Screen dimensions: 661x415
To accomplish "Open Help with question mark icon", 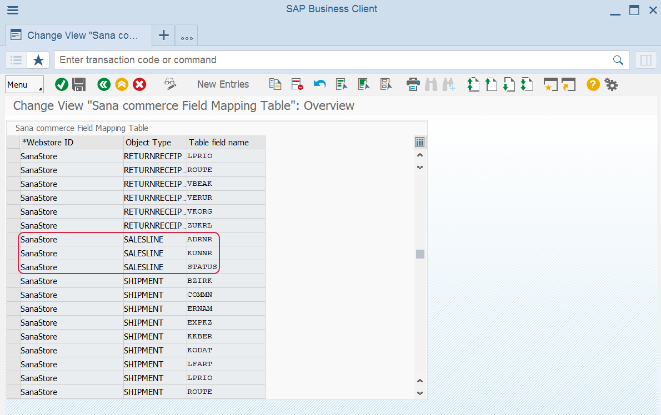I will (593, 84).
